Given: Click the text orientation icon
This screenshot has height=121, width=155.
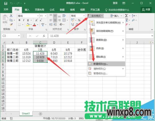Looking at the screenshot, I should coord(61,25).
